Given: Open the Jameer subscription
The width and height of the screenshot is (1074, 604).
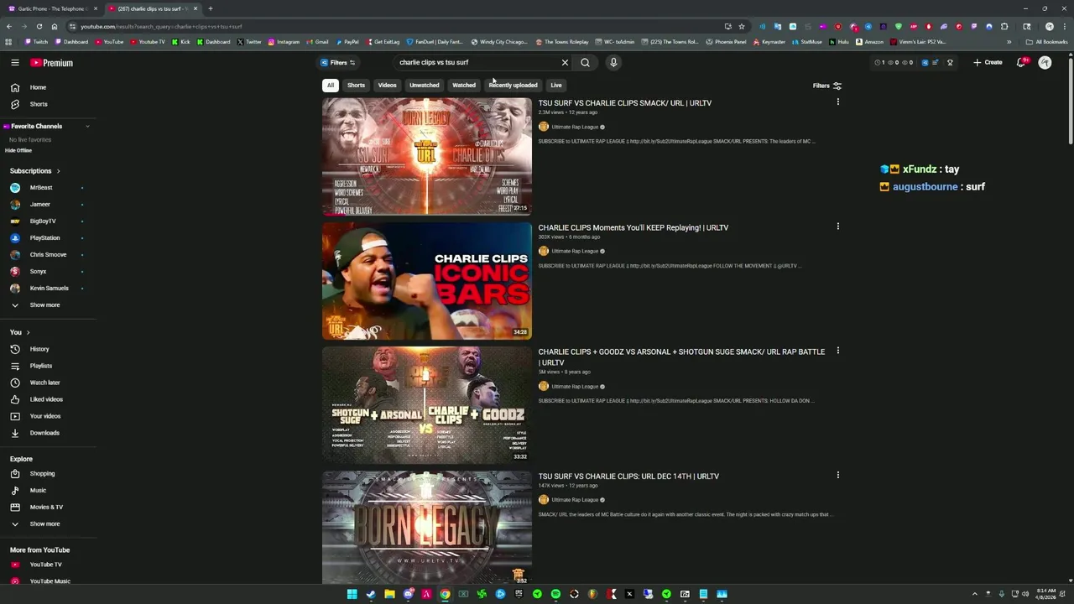Looking at the screenshot, I should pyautogui.click(x=47, y=205).
